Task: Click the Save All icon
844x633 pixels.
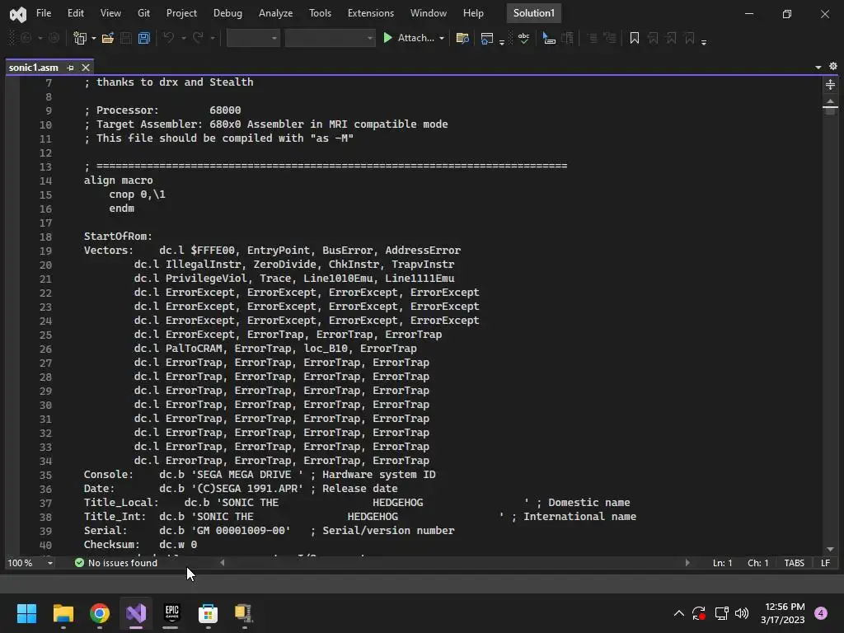Action: 143,38
